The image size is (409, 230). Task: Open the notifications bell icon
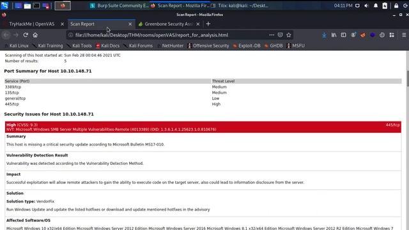coord(376,6)
